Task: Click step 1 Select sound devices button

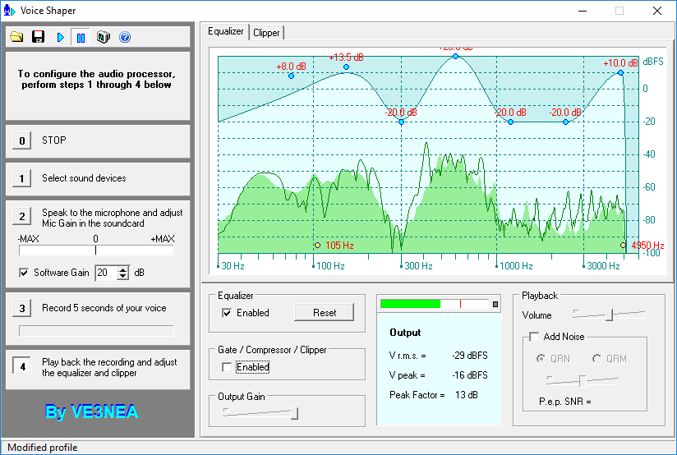Action: 21,178
